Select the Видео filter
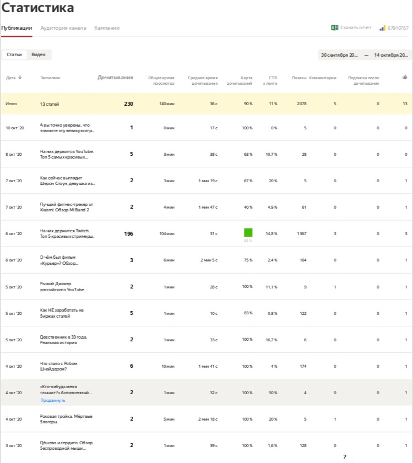Screen dimensions: 413x463 (x=39, y=55)
